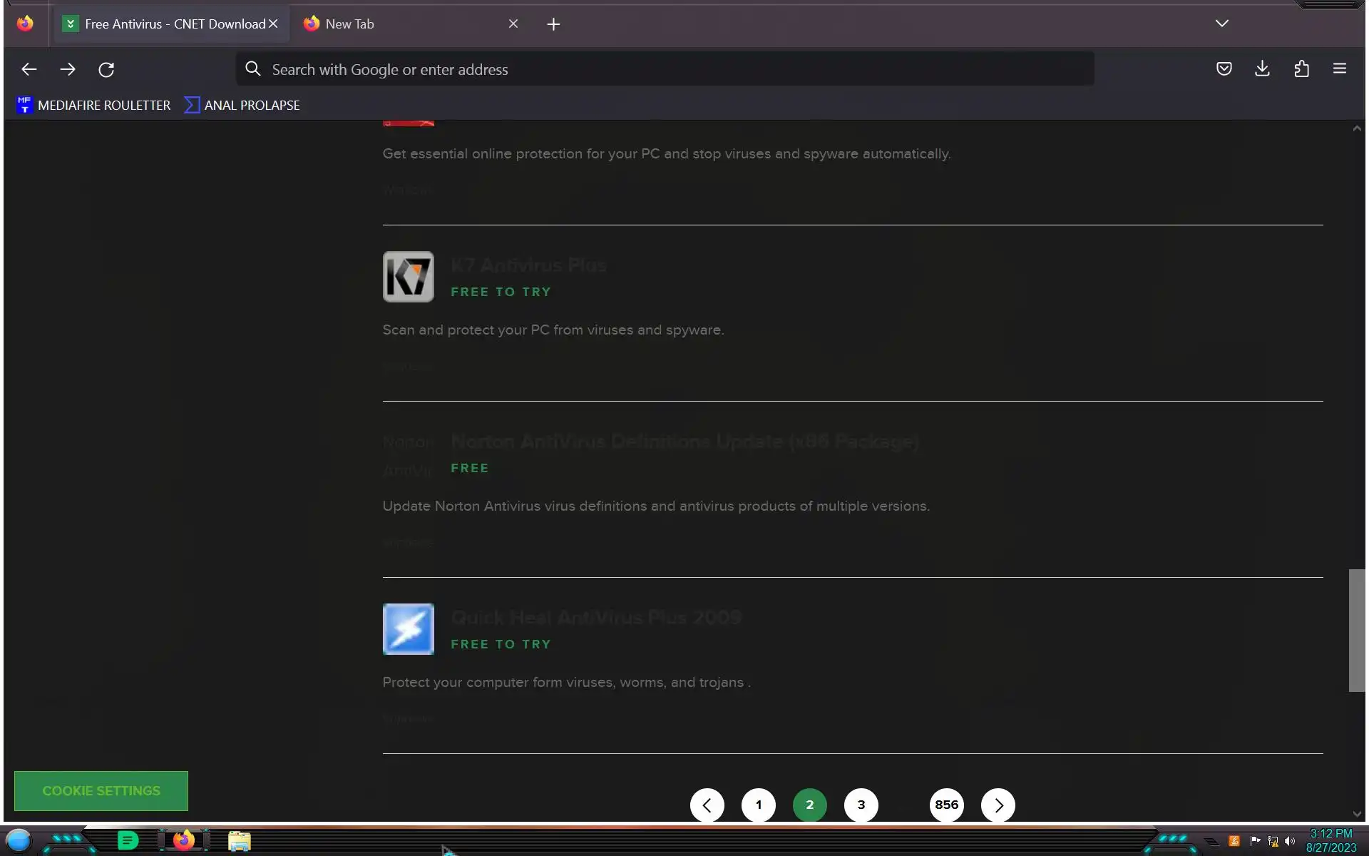This screenshot has height=856, width=1369.
Task: Jump to page 856 of results
Action: pyautogui.click(x=946, y=805)
